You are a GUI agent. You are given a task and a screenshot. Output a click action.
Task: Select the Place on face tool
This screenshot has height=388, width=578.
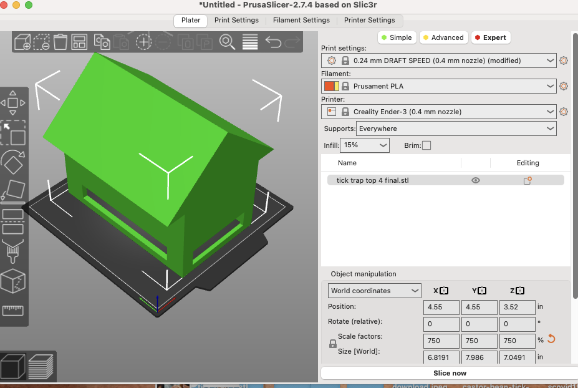pos(13,191)
